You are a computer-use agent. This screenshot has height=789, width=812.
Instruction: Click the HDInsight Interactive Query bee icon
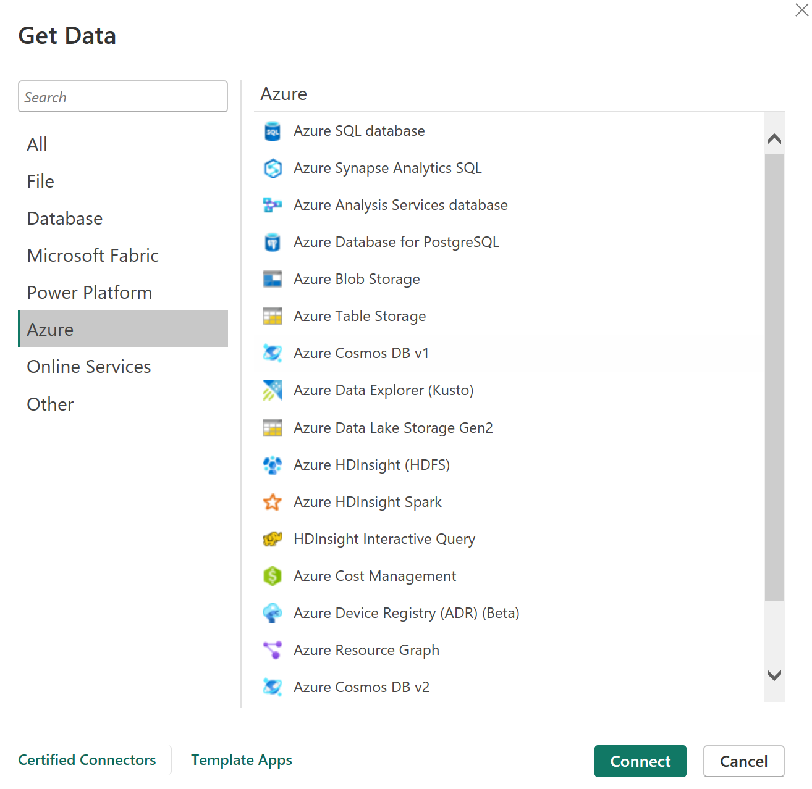pos(273,540)
